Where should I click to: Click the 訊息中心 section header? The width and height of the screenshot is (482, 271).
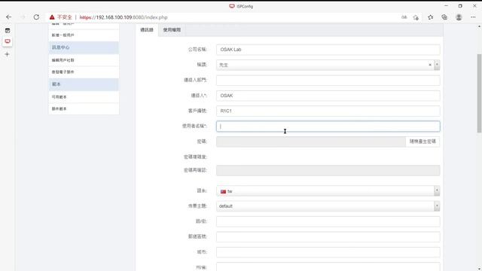coord(84,47)
